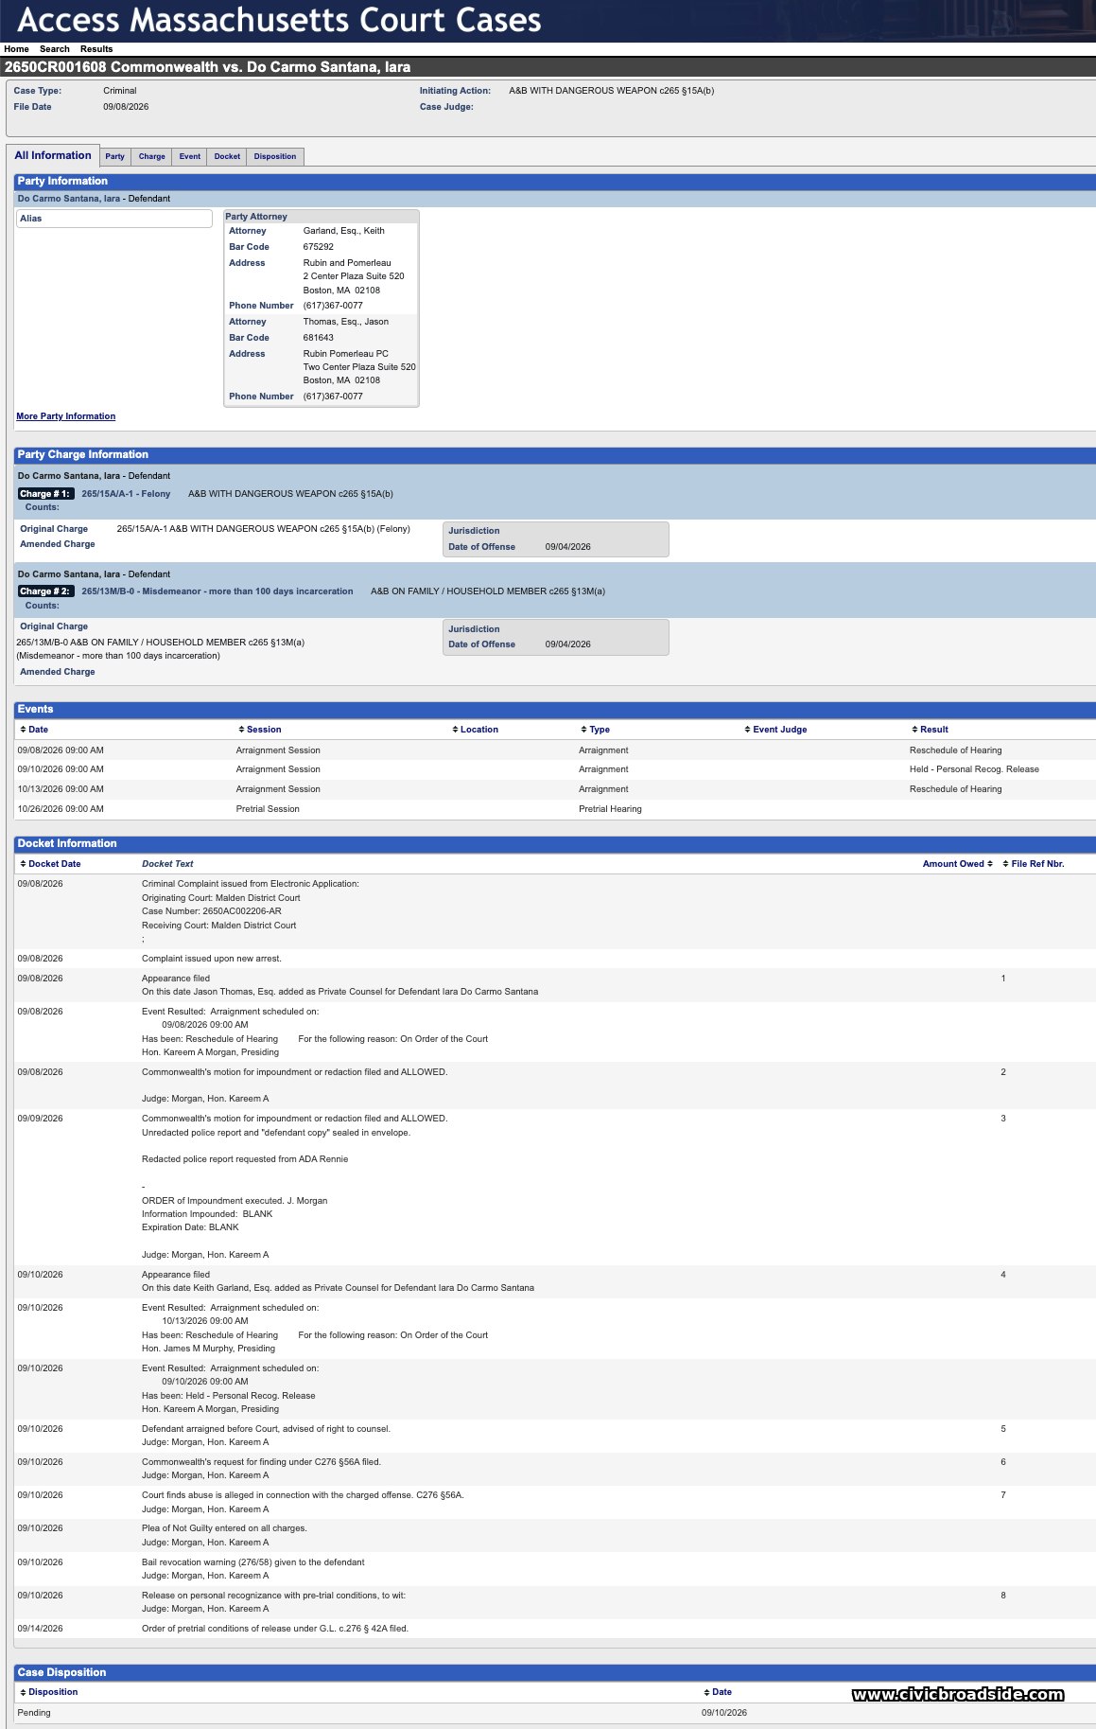Click bar code 681643
This screenshot has width=1096, height=1729.
pyautogui.click(x=319, y=338)
